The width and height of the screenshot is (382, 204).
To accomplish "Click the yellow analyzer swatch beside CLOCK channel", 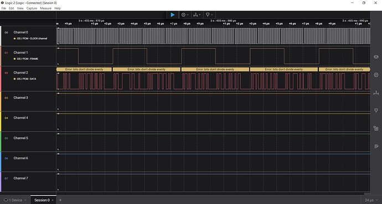I will pos(14,38).
